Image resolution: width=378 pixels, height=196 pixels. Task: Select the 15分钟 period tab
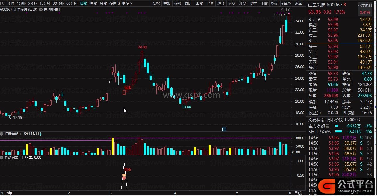(x=45, y=3)
